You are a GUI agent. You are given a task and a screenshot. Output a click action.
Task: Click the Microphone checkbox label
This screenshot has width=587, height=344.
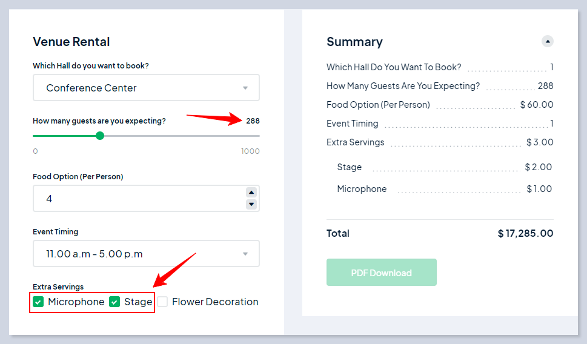(76, 302)
